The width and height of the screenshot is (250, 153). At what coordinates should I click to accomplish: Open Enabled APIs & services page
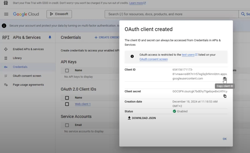click(28, 49)
